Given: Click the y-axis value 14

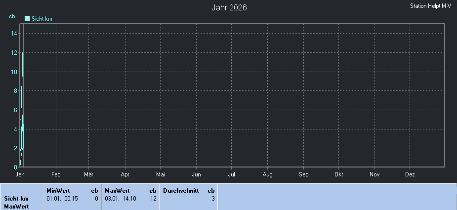Looking at the screenshot, I should [x=14, y=34].
